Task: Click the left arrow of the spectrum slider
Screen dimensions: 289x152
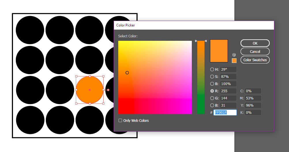Action: (x=196, y=41)
